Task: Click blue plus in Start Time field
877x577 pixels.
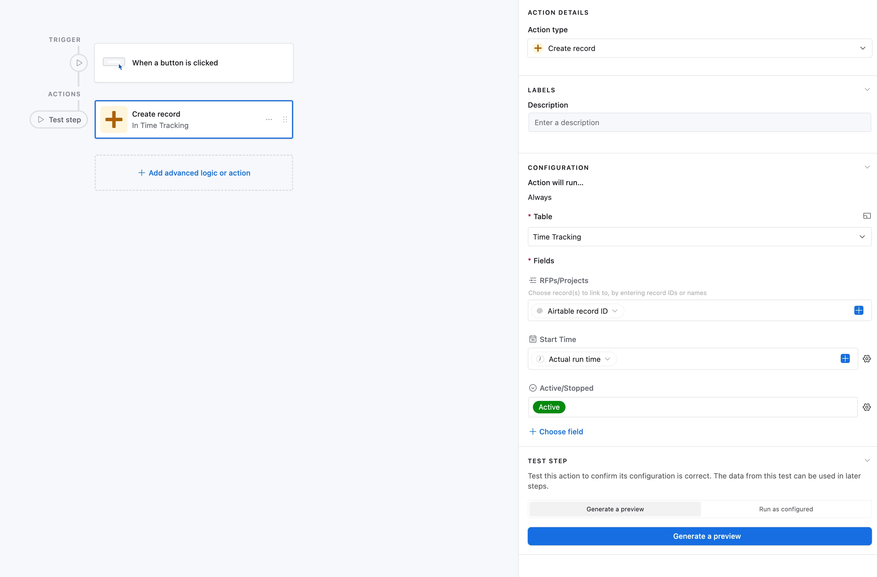Action: tap(845, 359)
